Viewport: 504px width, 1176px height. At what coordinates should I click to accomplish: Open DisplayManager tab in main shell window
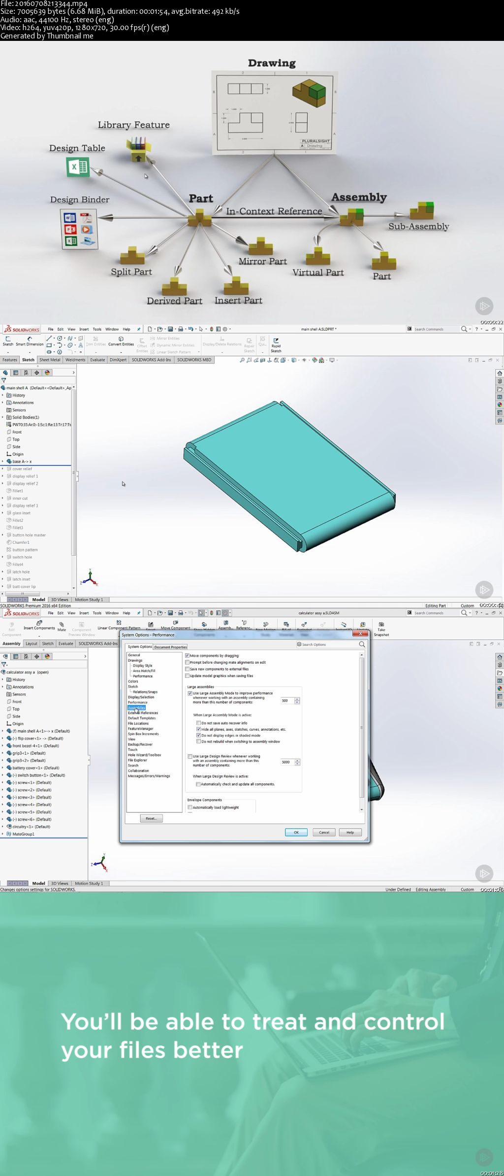(x=47, y=372)
